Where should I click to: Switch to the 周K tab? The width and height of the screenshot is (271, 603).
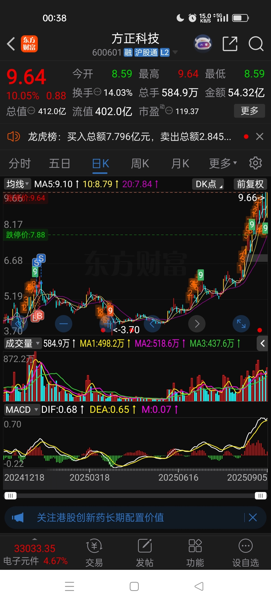point(140,164)
